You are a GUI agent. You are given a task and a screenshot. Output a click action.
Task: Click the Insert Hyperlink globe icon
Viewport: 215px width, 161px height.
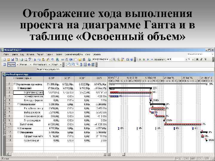point(57,59)
